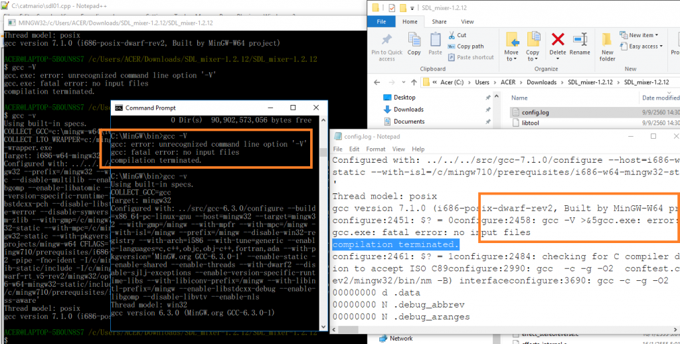Maximize the Command Prompt window
The width and height of the screenshot is (680, 344).
coord(293,108)
